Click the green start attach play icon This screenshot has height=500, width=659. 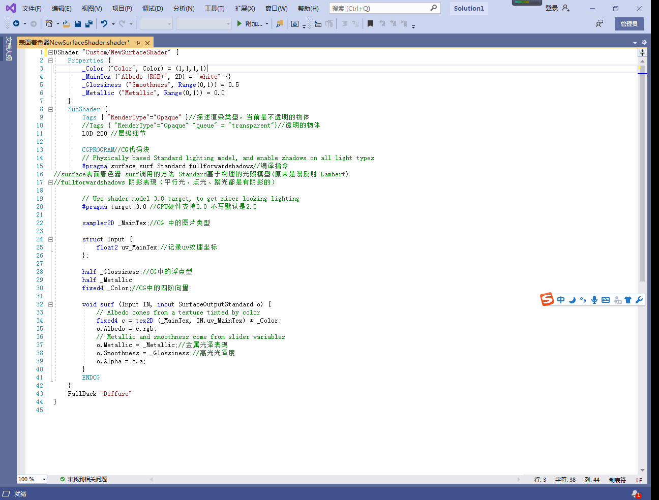[x=239, y=24]
